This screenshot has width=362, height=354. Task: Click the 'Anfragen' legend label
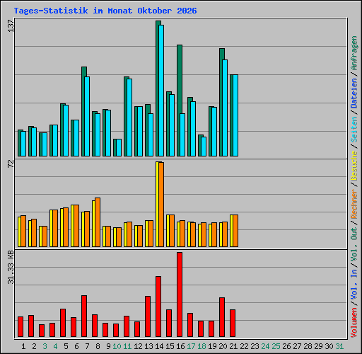click(354, 53)
